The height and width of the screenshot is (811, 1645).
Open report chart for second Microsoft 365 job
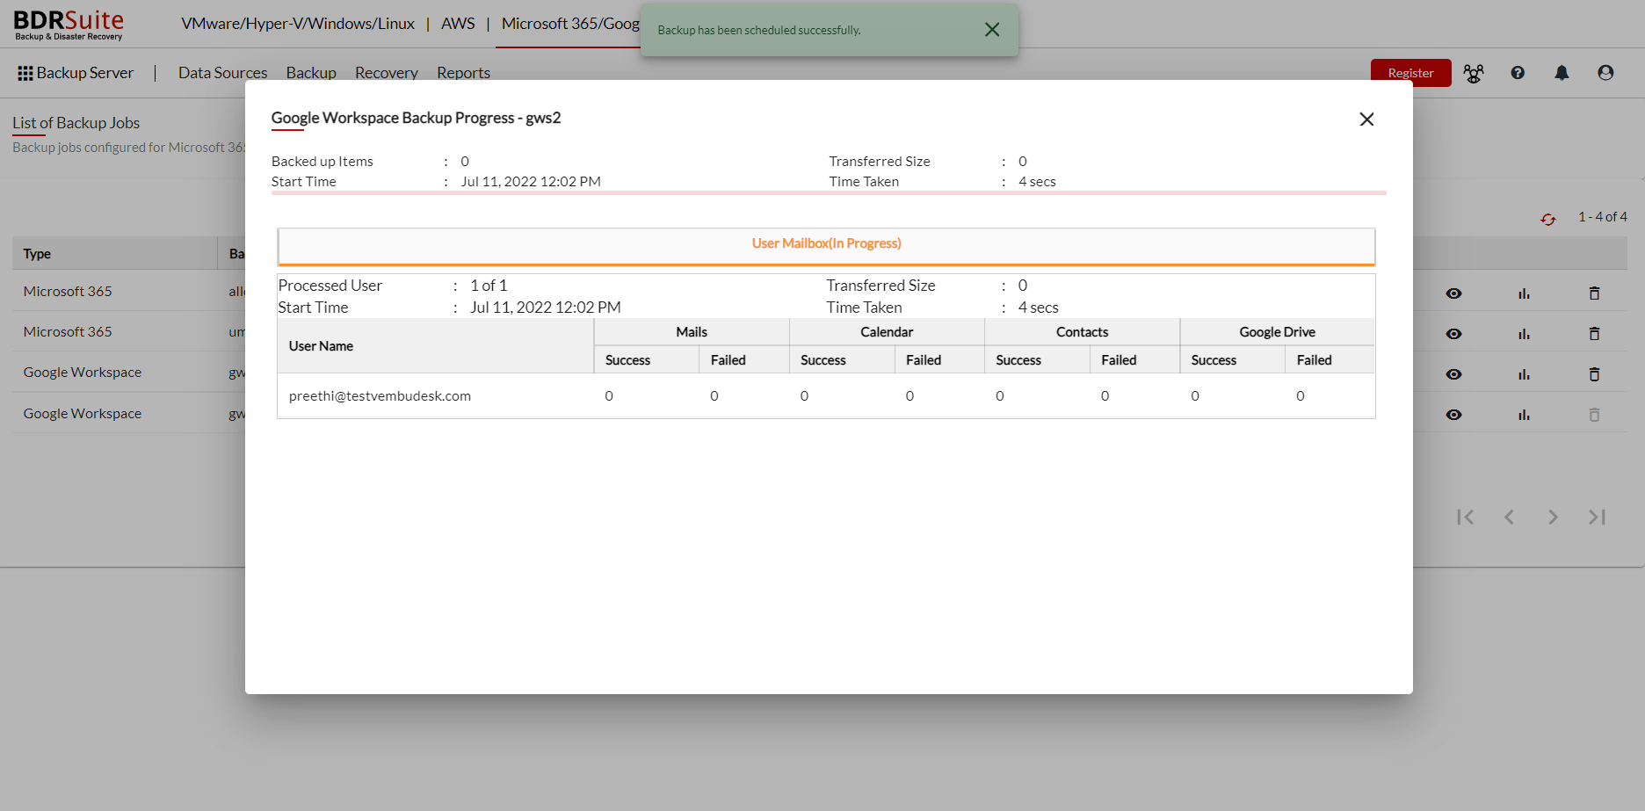(x=1524, y=334)
